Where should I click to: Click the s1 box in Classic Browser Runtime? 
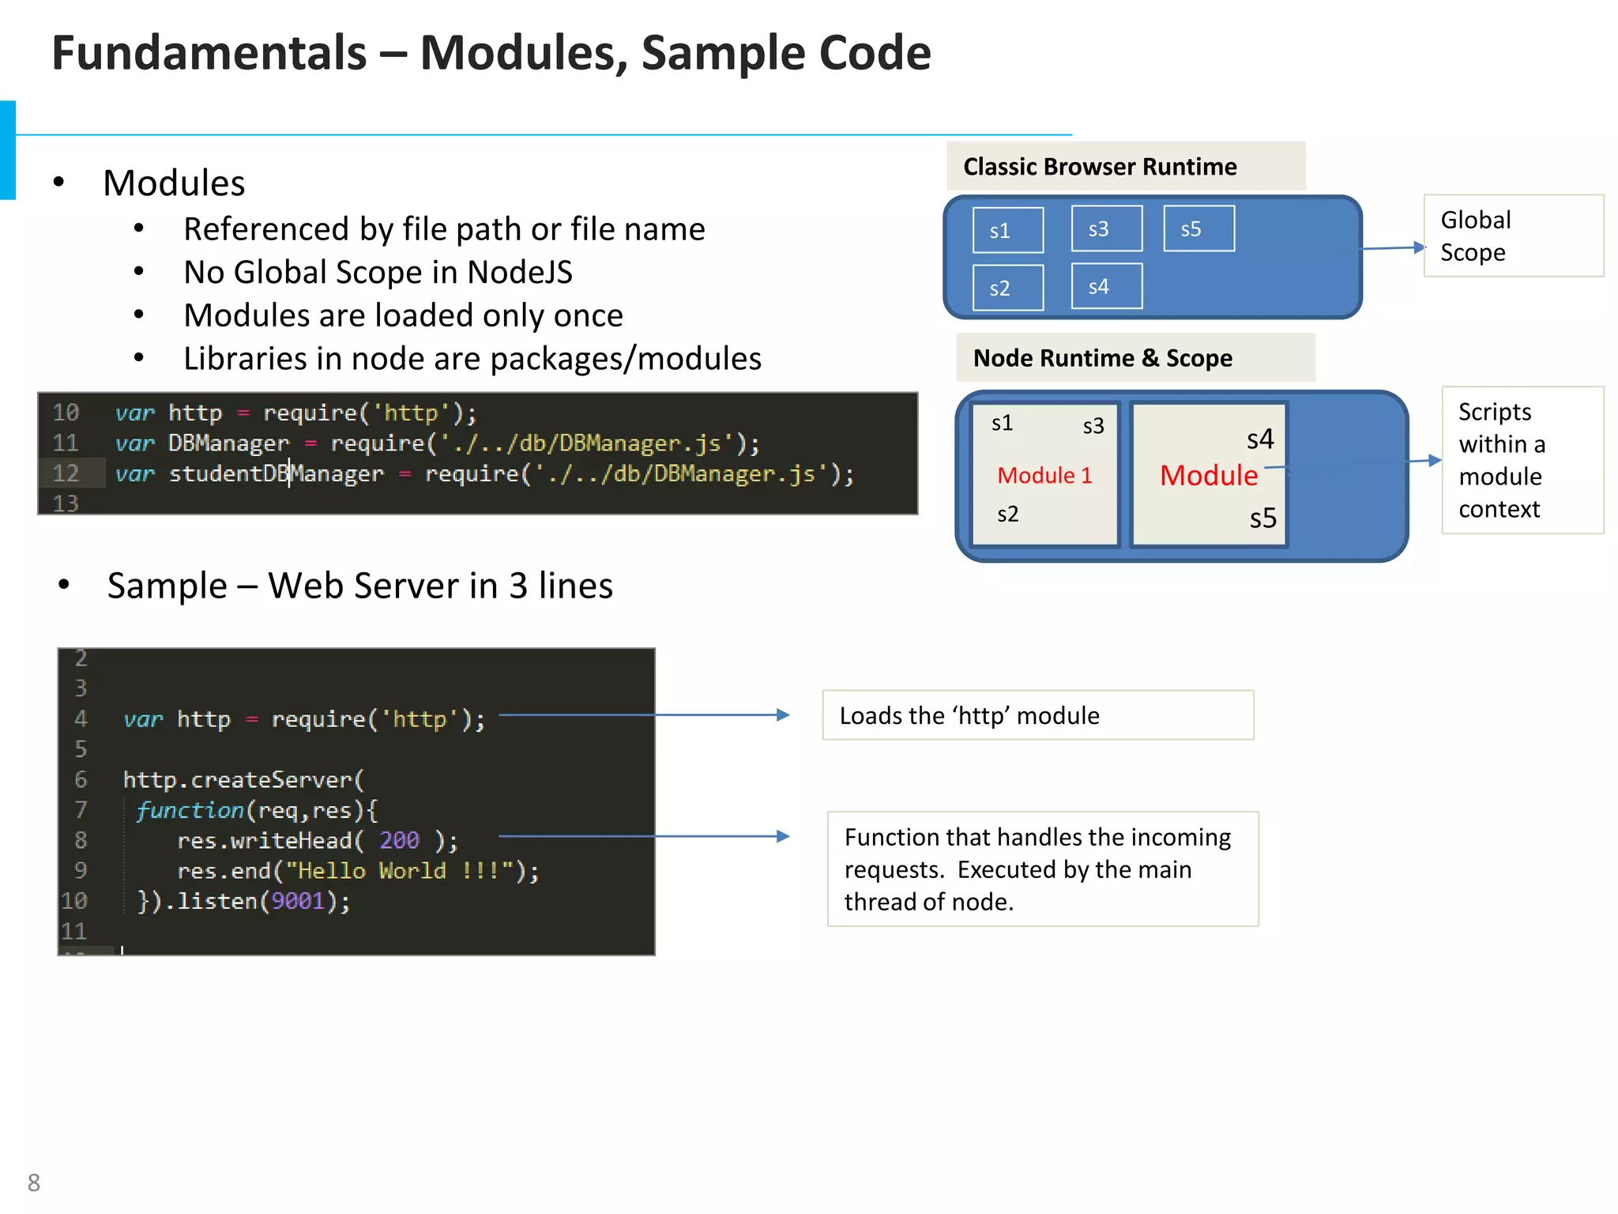(x=1007, y=230)
